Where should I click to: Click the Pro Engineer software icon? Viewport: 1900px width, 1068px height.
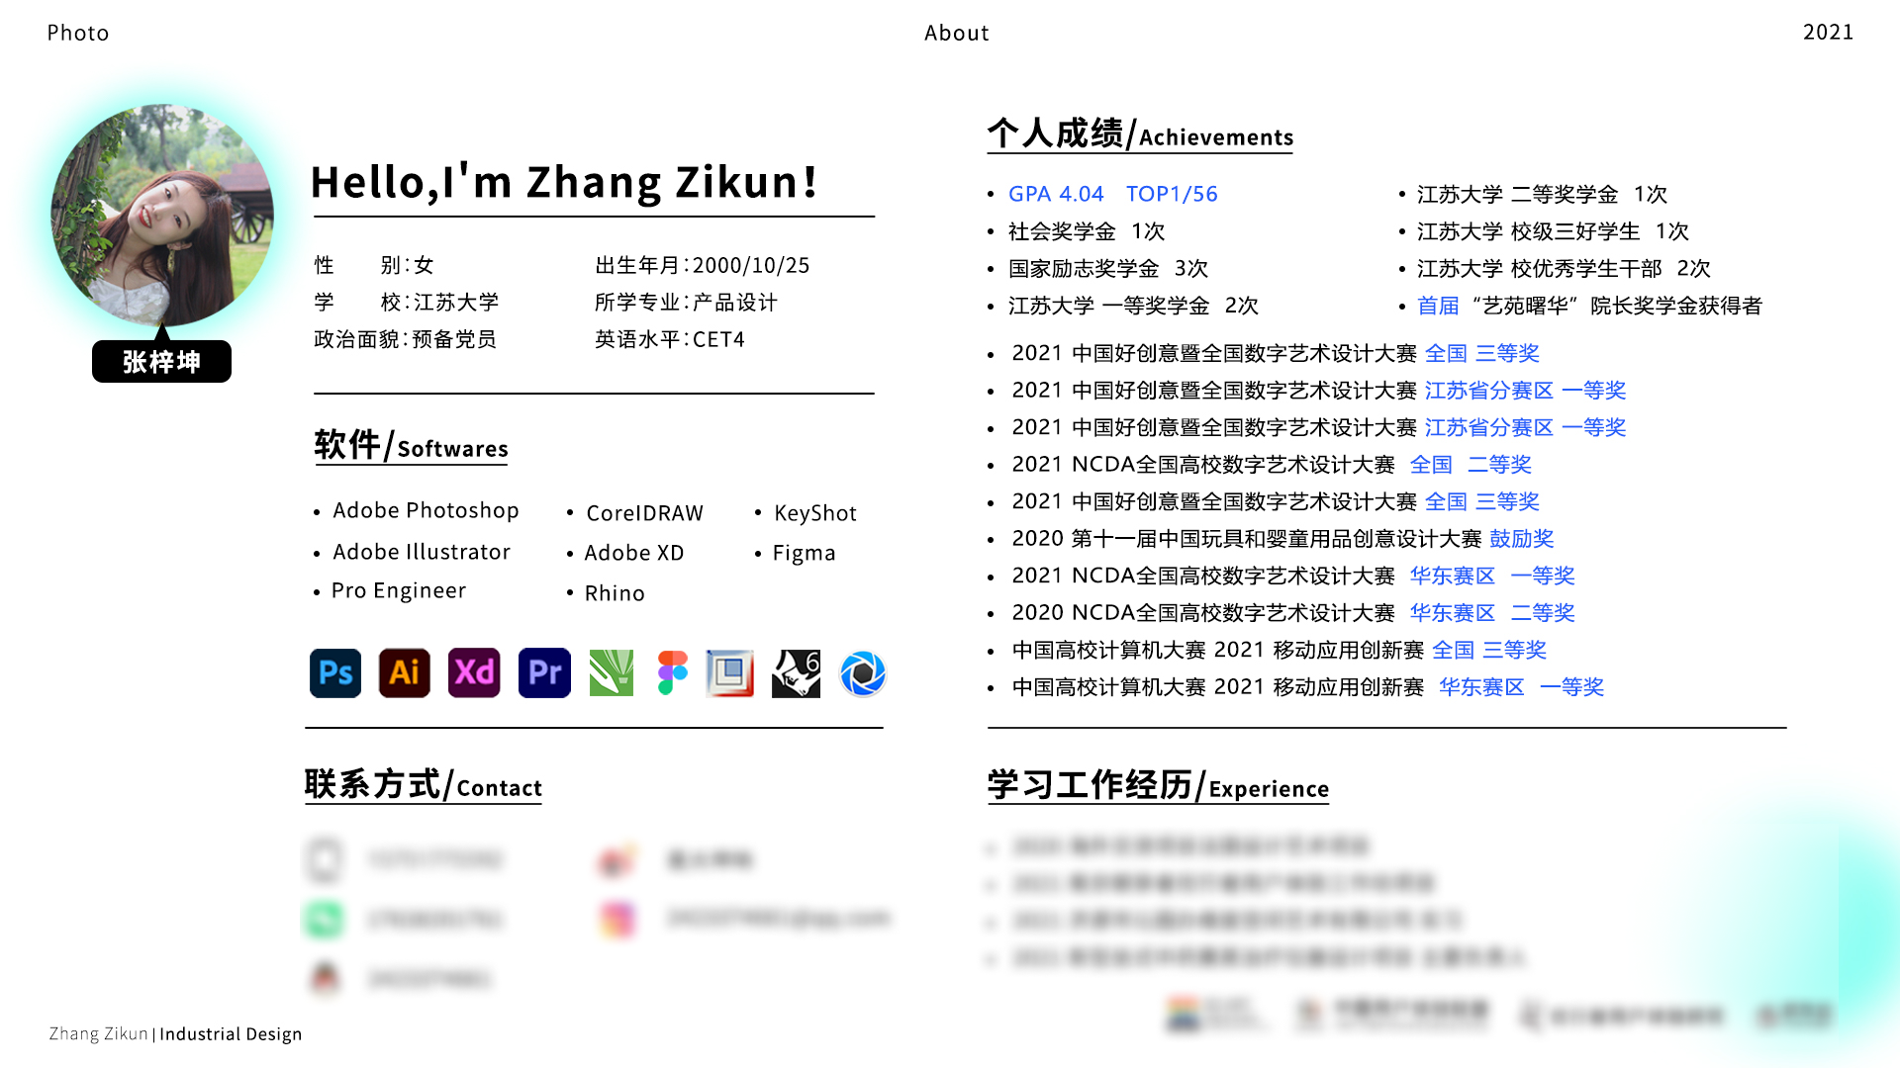click(729, 672)
